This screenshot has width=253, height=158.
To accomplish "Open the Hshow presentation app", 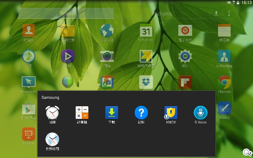I will (28, 134).
